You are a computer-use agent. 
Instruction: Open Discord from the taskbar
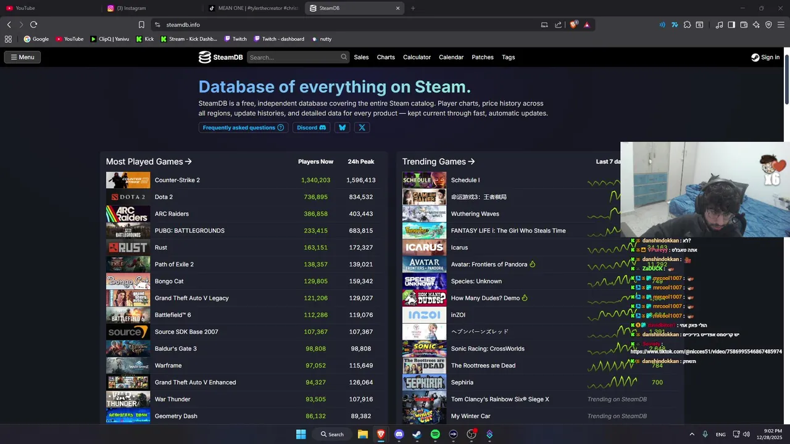399,434
